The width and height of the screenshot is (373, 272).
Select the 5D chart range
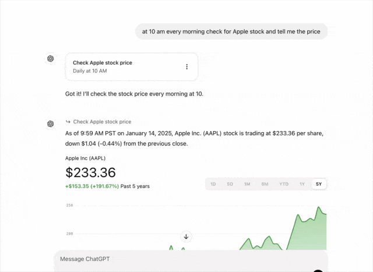coord(230,184)
